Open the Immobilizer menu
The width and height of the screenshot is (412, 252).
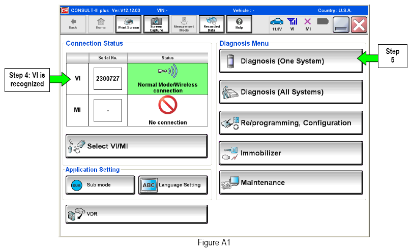(291, 153)
